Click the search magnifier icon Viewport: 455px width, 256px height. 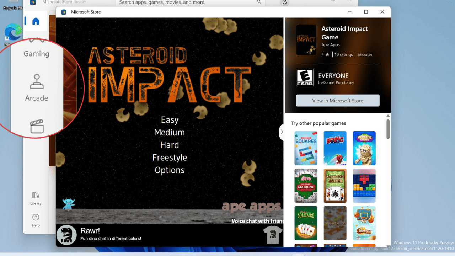[x=259, y=2]
